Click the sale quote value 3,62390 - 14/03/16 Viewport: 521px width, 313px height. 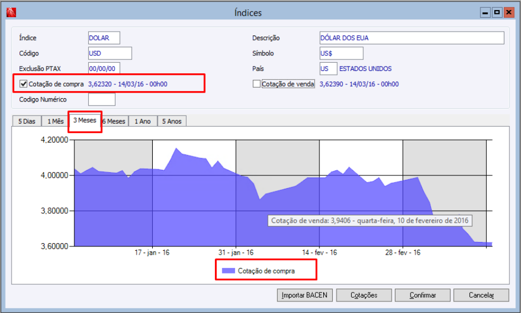359,84
